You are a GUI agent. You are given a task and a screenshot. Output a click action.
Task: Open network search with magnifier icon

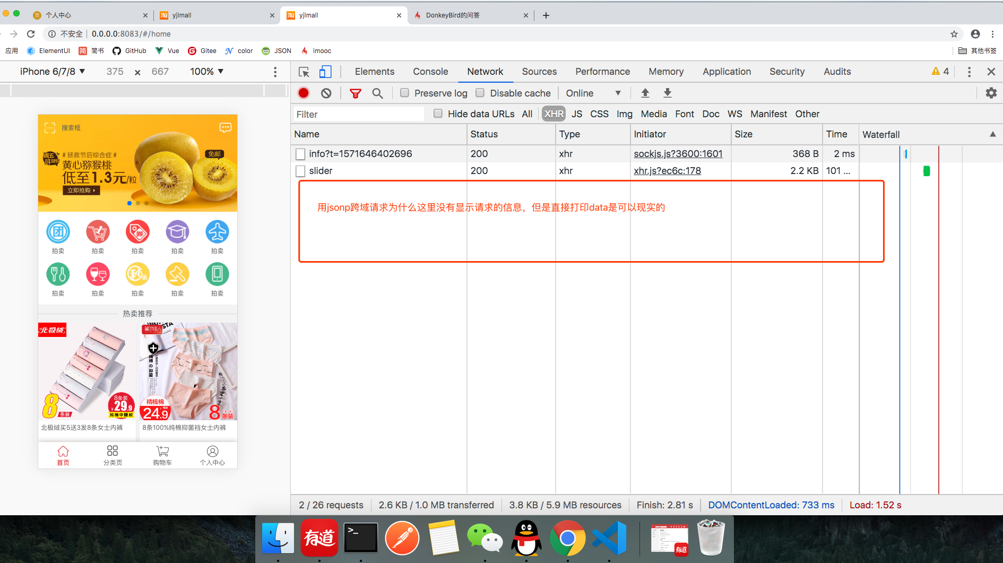pyautogui.click(x=377, y=93)
